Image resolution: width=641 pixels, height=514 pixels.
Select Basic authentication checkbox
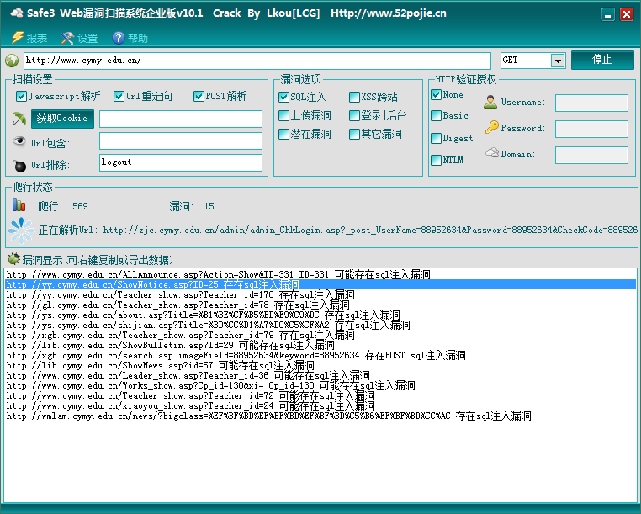(x=437, y=116)
